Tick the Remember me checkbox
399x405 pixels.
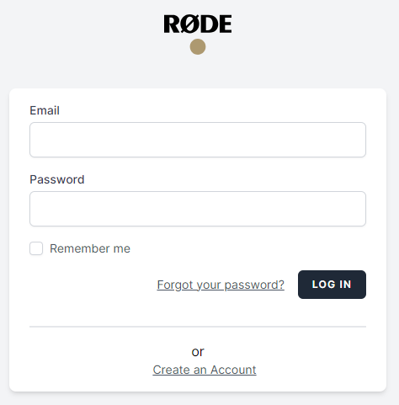(x=36, y=248)
